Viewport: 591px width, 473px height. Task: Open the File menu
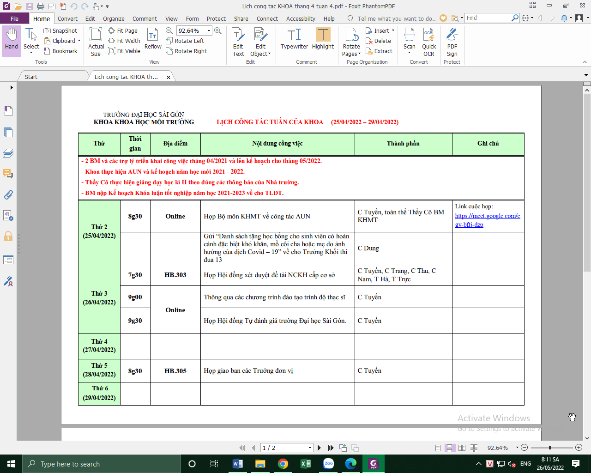point(14,18)
